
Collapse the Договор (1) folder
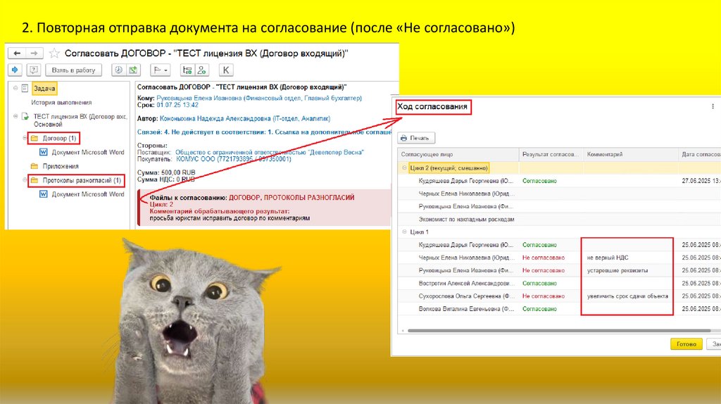(25, 138)
